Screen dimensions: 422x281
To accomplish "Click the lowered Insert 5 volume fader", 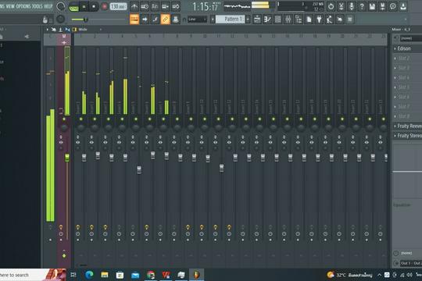I will coord(139,170).
